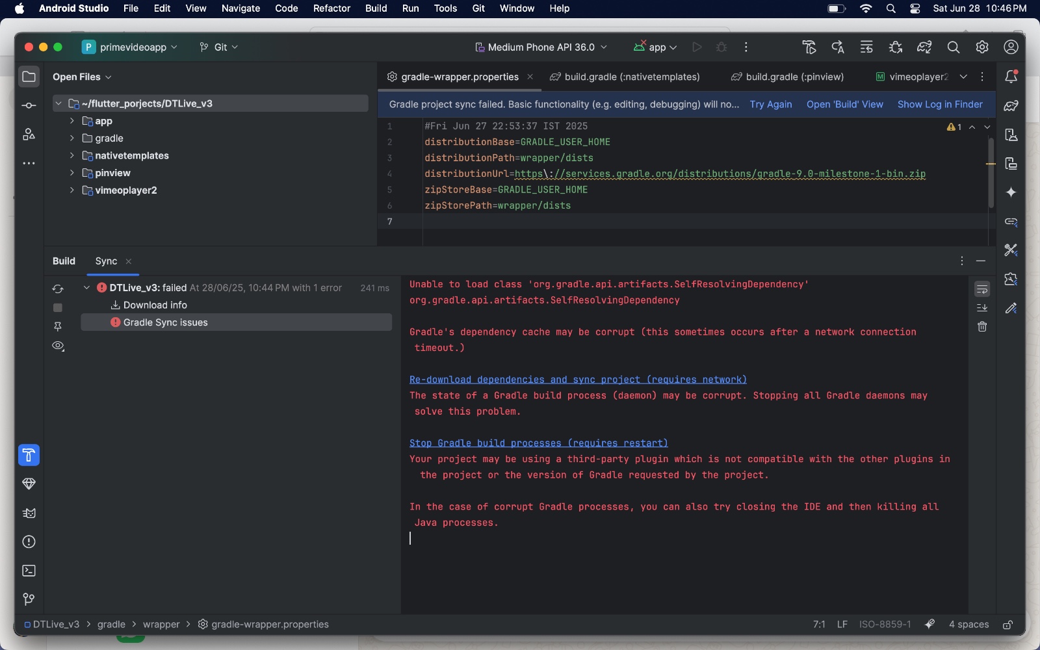The image size is (1040, 650).
Task: Open the Structure tool window icon
Action: pos(29,135)
